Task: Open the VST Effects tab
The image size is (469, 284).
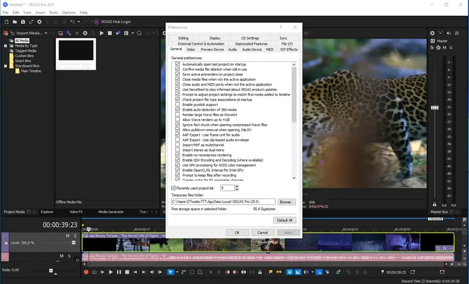Action: (x=288, y=50)
